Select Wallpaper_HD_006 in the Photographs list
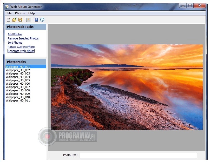The width and height of the screenshot is (210, 162). (x=25, y=84)
